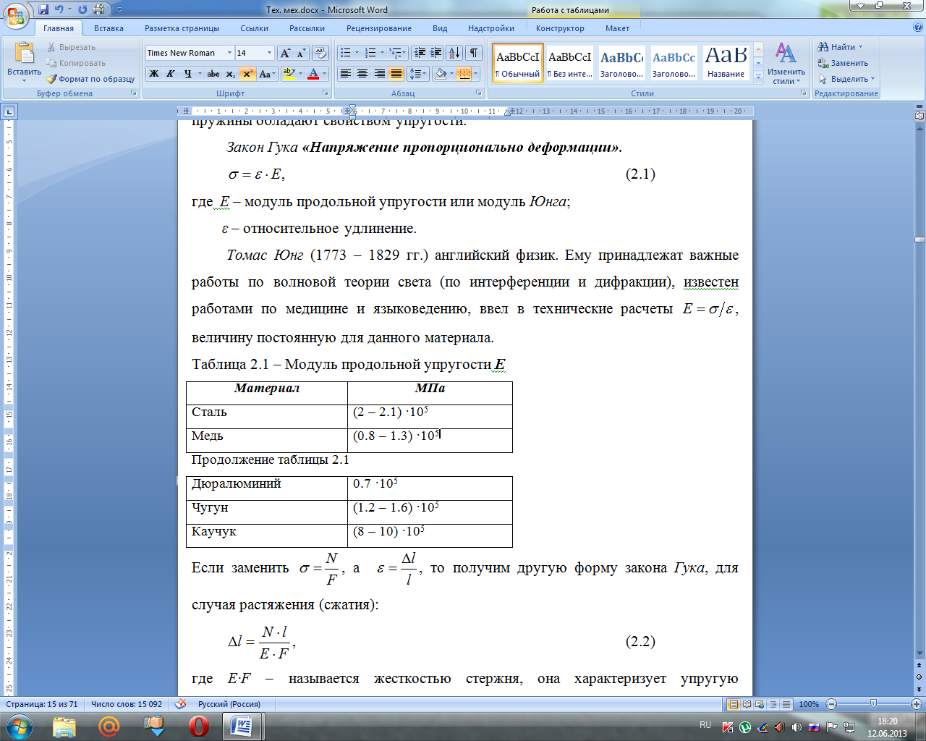Align text right
Viewport: 926px width, 741px height.
click(379, 74)
